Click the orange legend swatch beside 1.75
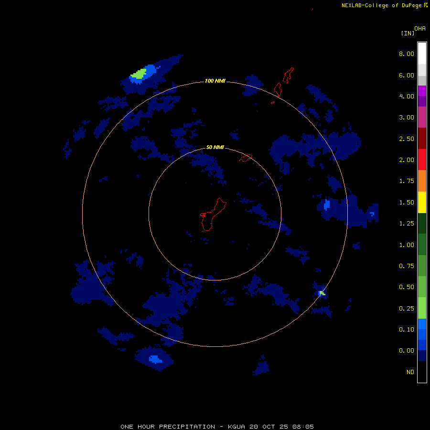Image resolution: width=430 pixels, height=430 pixels. (x=422, y=181)
